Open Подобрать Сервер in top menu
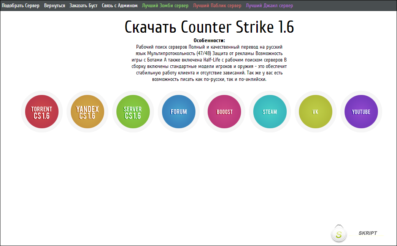The image size is (397, 246). (x=21, y=6)
